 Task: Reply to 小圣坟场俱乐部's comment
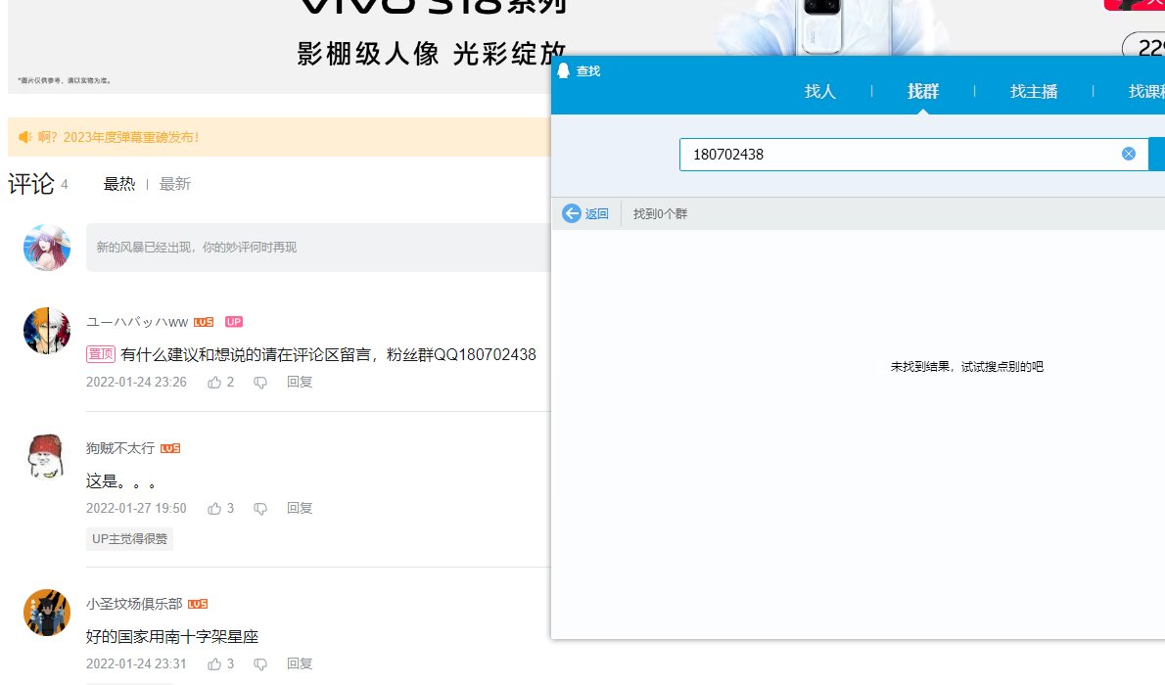[x=300, y=663]
